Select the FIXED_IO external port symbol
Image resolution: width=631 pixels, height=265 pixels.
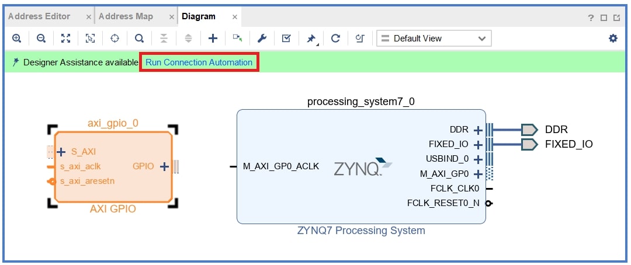[x=529, y=144]
